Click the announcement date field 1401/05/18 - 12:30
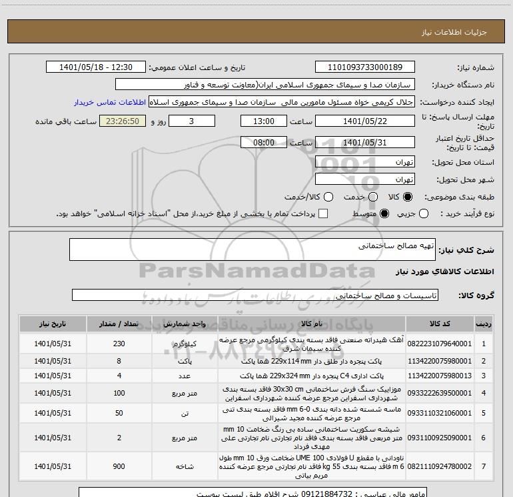 96,67
